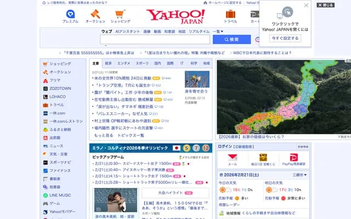Viewport: 351px width, 219px height.
Task: Open the もっと見る news link
Action: pos(104,135)
